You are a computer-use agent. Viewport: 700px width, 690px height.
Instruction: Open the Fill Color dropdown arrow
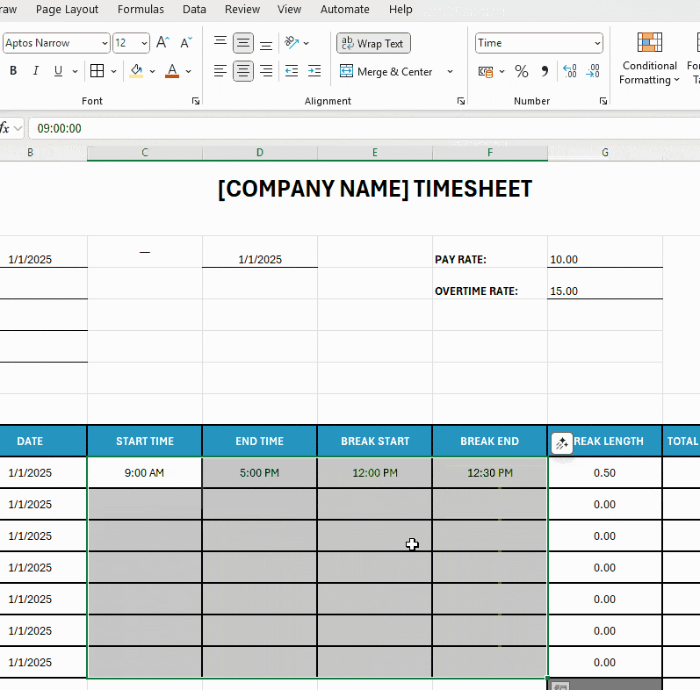152,71
